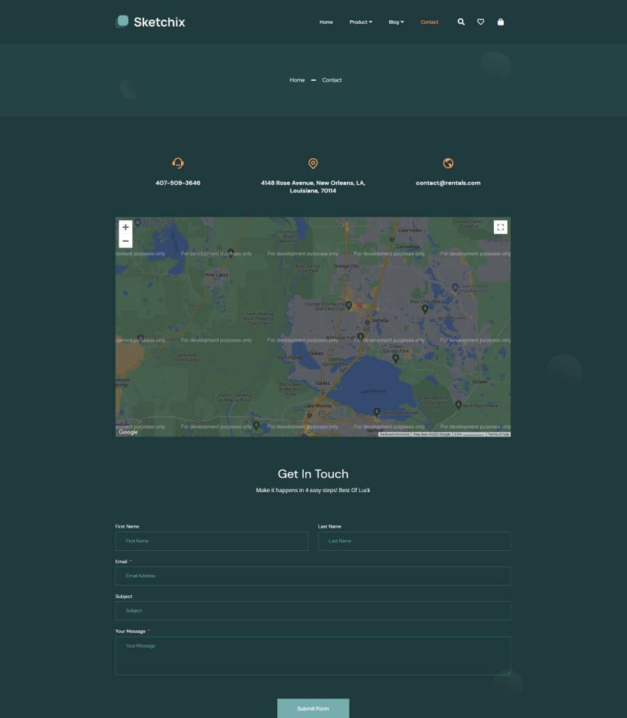The width and height of the screenshot is (627, 718).
Task: Open the shopping bag icon
Action: click(501, 22)
